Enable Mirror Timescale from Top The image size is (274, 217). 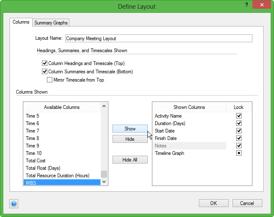(x=50, y=80)
